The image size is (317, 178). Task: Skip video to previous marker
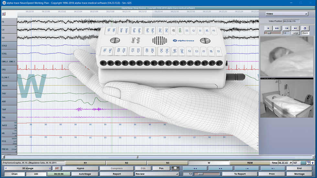287,28
